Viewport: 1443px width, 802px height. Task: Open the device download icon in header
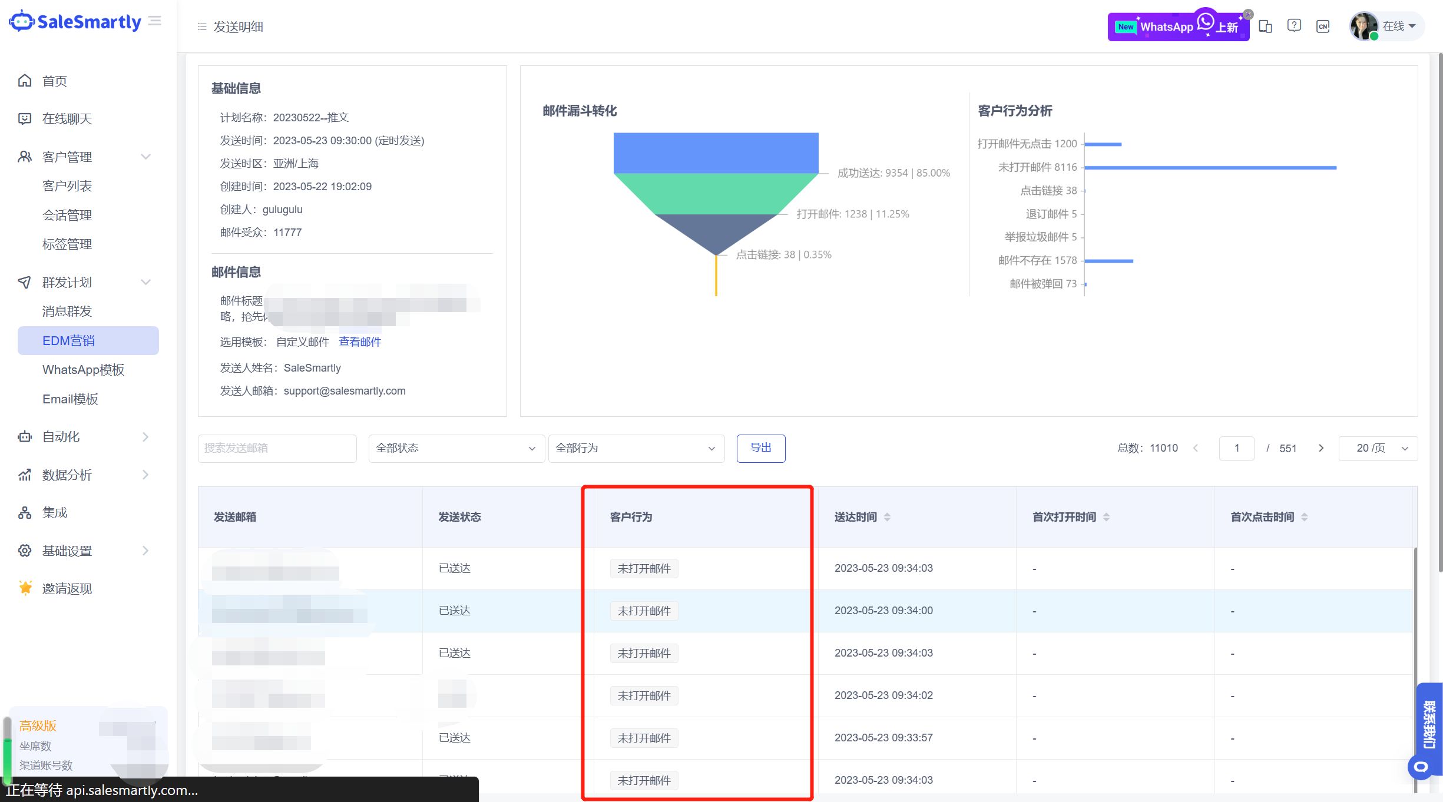(1265, 26)
